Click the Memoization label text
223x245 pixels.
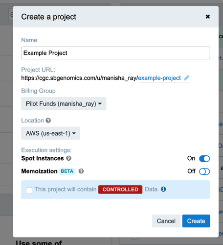point(39,171)
